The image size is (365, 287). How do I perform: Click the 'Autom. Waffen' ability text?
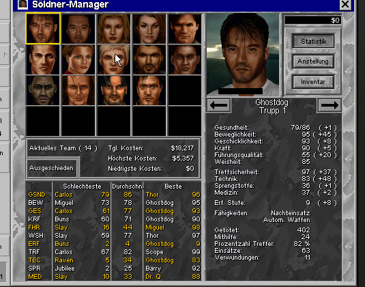pos(287,220)
